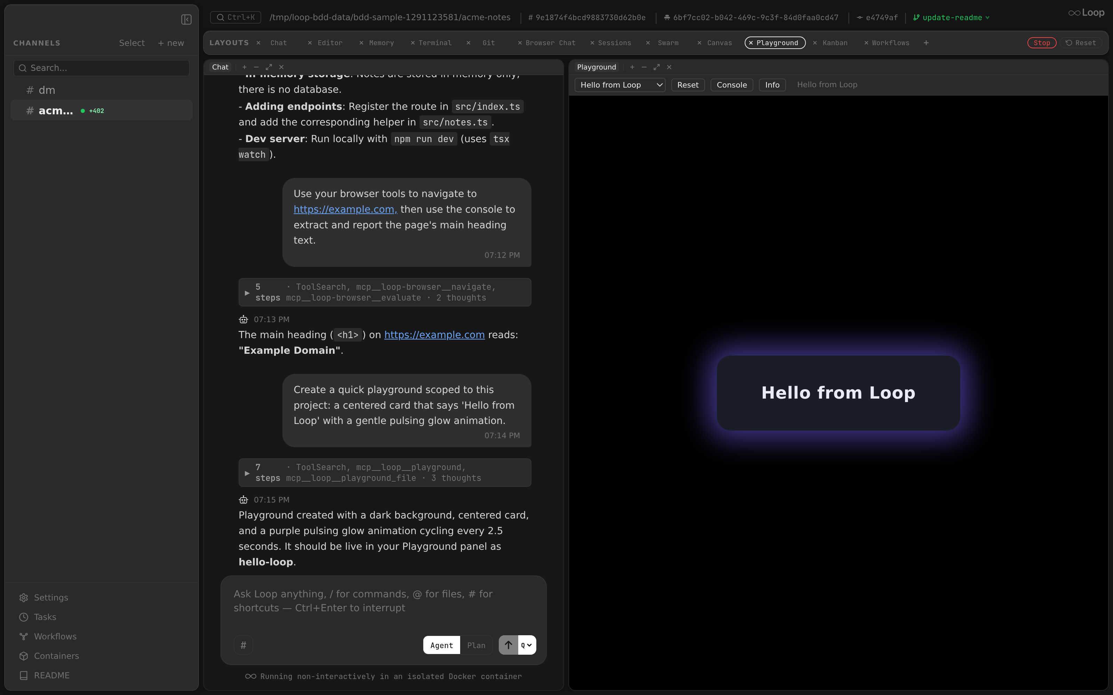Select Agent mode
This screenshot has height=695, width=1113.
(x=441, y=645)
